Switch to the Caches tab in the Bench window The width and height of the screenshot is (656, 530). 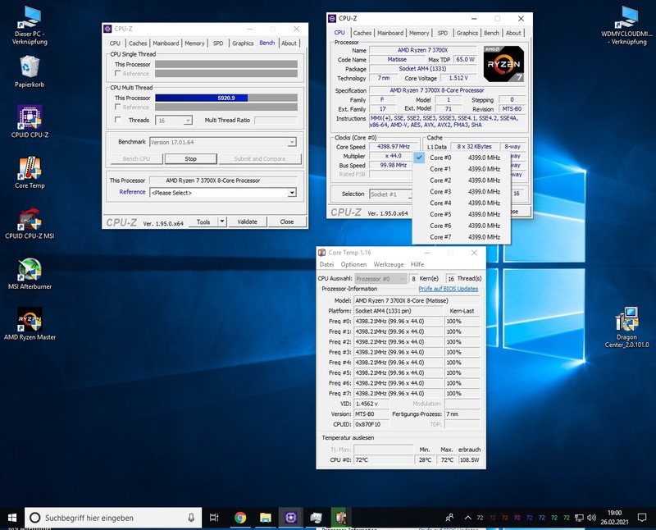pyautogui.click(x=138, y=43)
